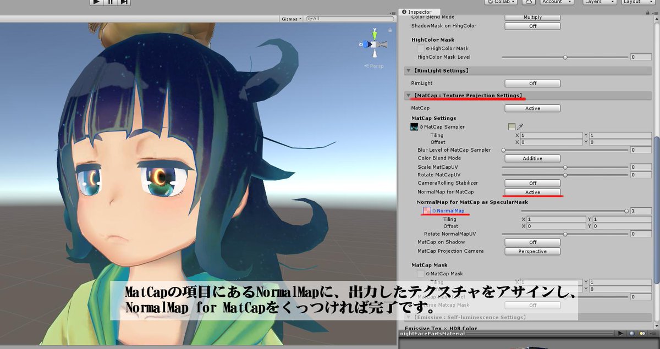
Task: Click the MatCap Sampler picker circle icon
Action: (x=422, y=127)
